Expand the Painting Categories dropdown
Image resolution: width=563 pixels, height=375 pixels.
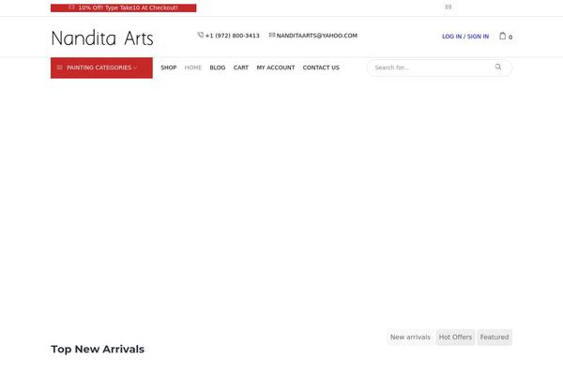101,67
